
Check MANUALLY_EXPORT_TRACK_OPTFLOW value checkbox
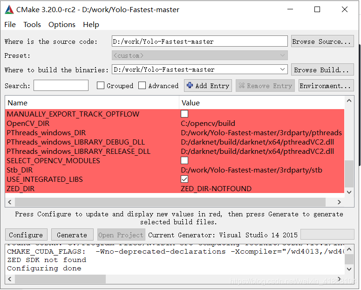click(184, 114)
